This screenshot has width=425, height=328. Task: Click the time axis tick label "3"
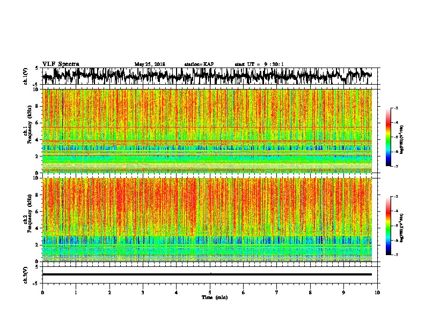pyautogui.click(x=143, y=292)
